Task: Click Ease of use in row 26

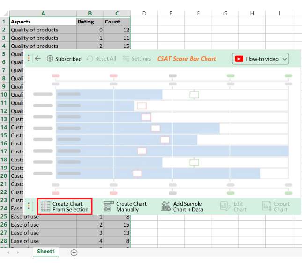Action: pyautogui.click(x=43, y=225)
